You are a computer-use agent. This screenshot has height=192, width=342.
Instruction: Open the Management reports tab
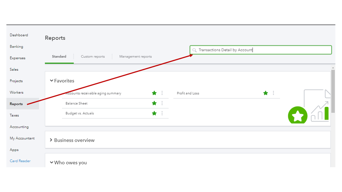click(135, 56)
